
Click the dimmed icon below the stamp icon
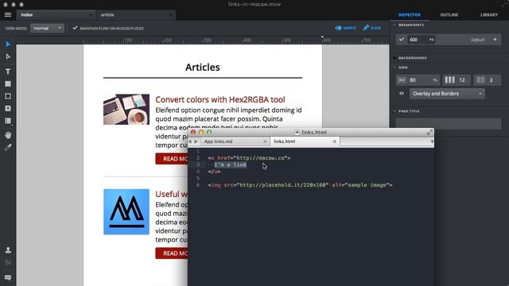[8, 263]
